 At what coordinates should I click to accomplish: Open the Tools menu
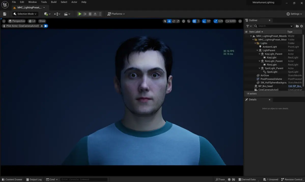coord(44,2)
